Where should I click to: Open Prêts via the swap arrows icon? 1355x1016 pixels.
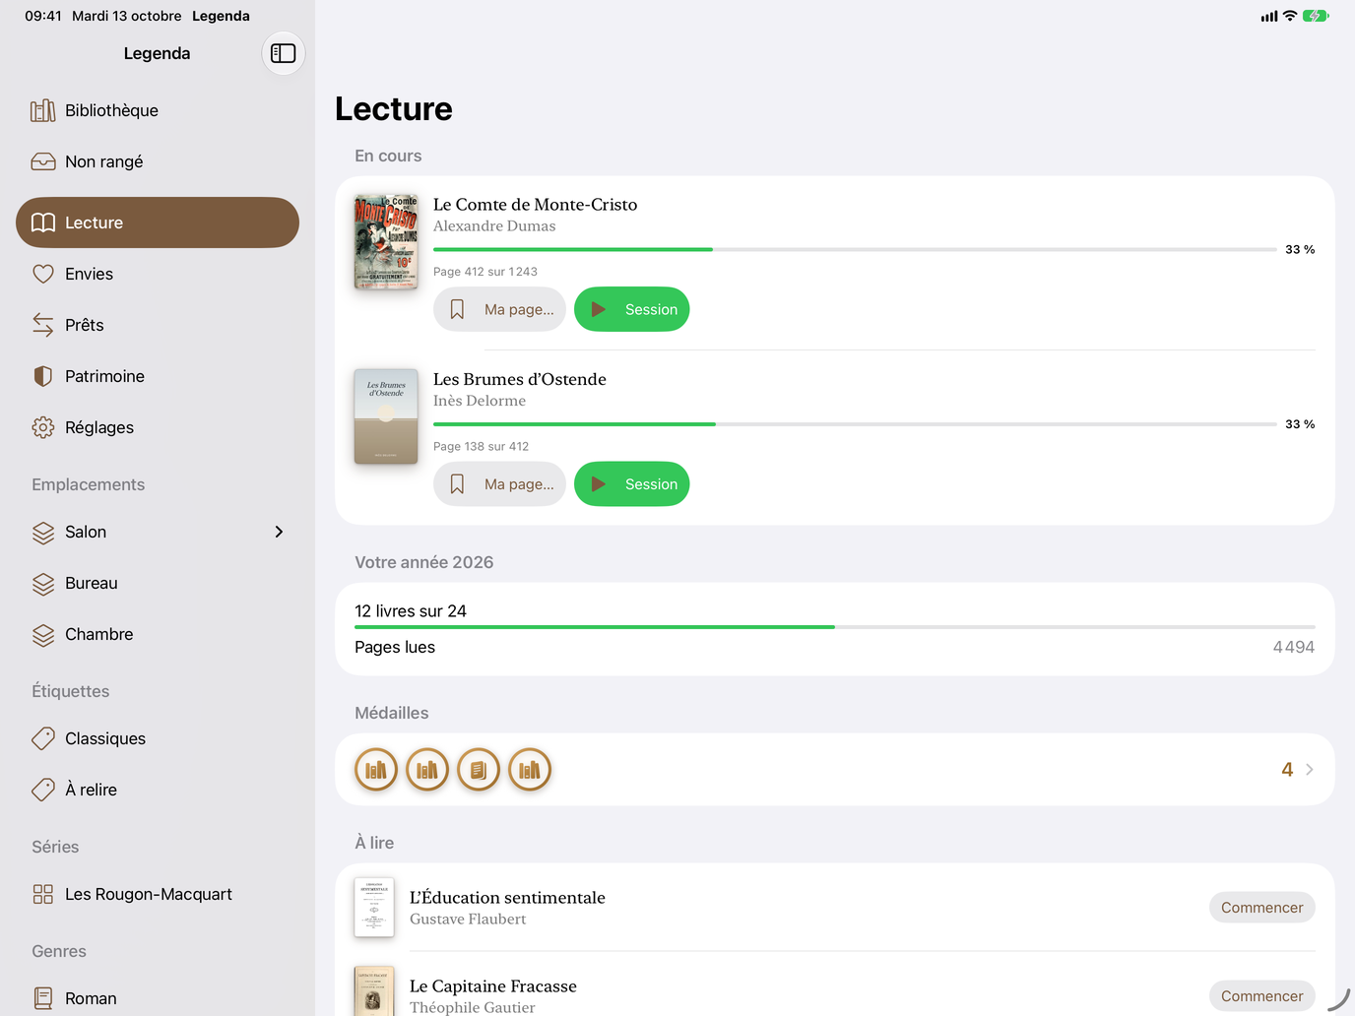(43, 325)
